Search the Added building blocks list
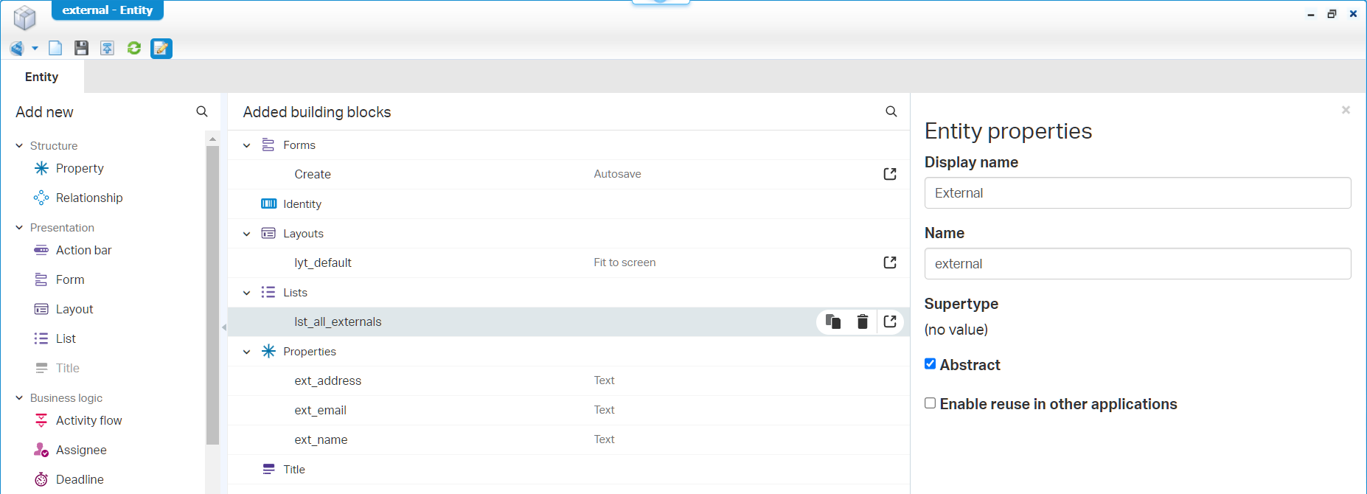The width and height of the screenshot is (1367, 494). tap(891, 111)
